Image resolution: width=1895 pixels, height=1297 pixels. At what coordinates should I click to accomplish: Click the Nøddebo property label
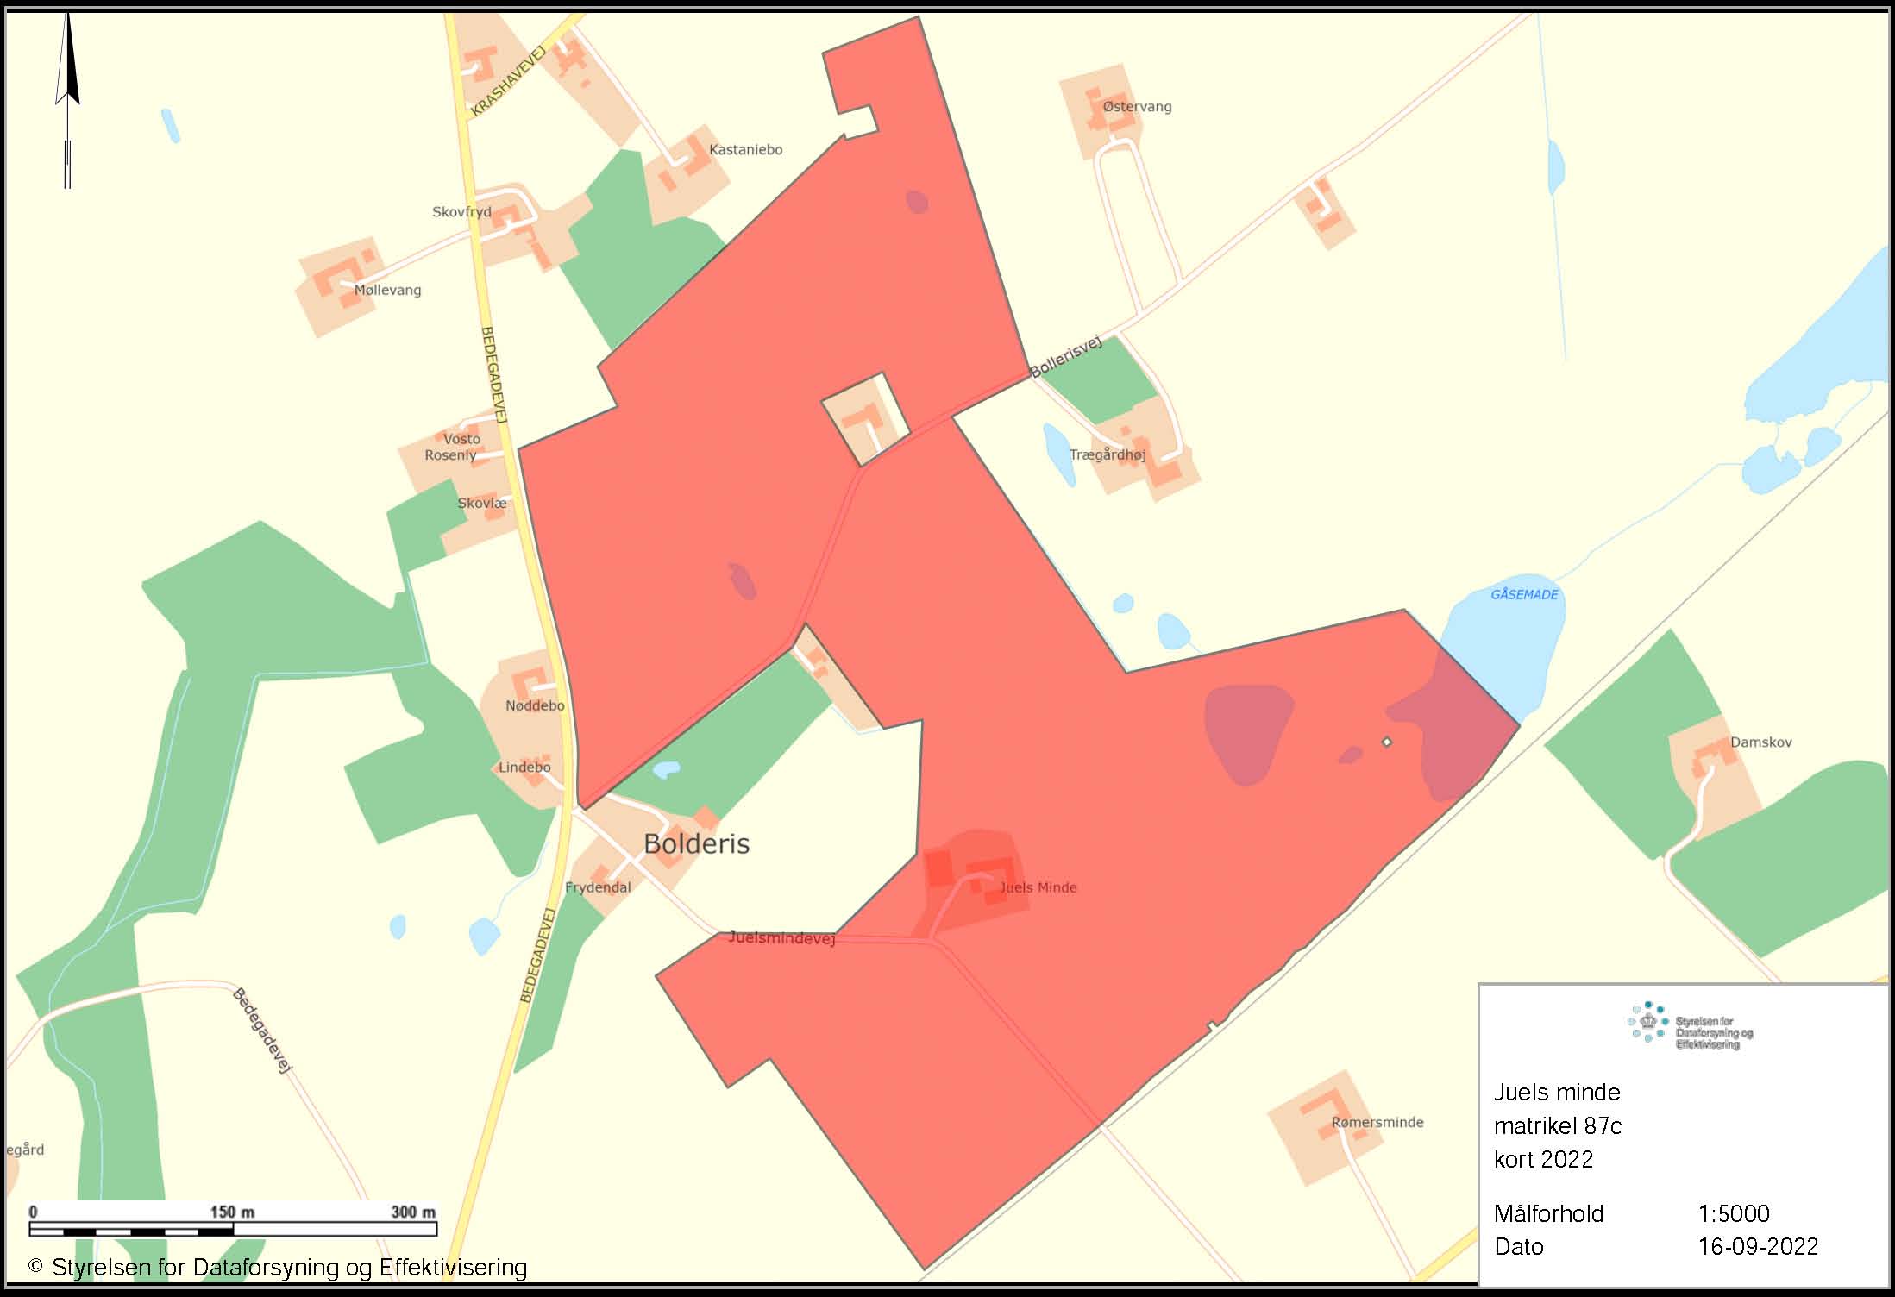pyautogui.click(x=535, y=705)
